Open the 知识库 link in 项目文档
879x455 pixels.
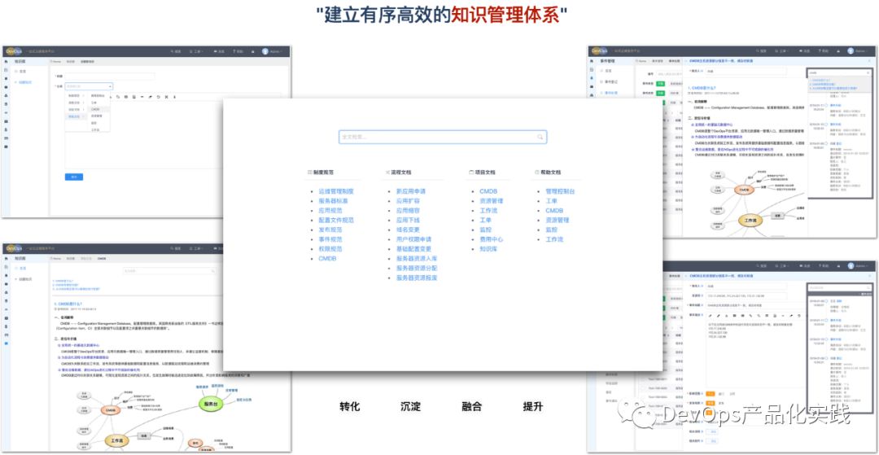[488, 249]
